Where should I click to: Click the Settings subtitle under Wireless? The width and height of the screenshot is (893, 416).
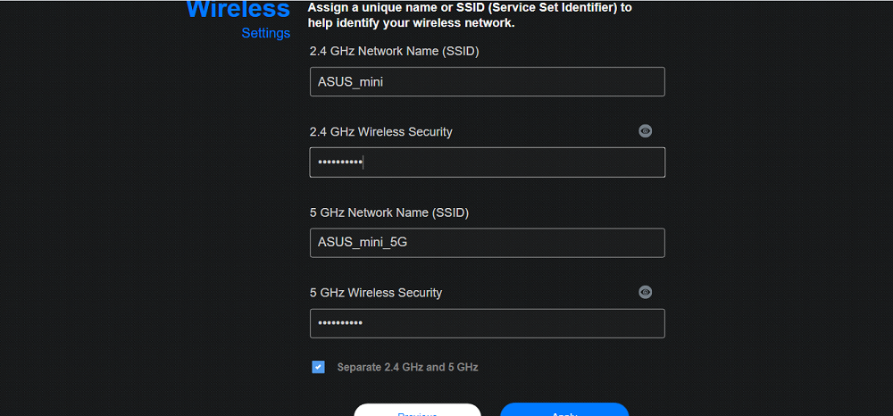coord(266,33)
